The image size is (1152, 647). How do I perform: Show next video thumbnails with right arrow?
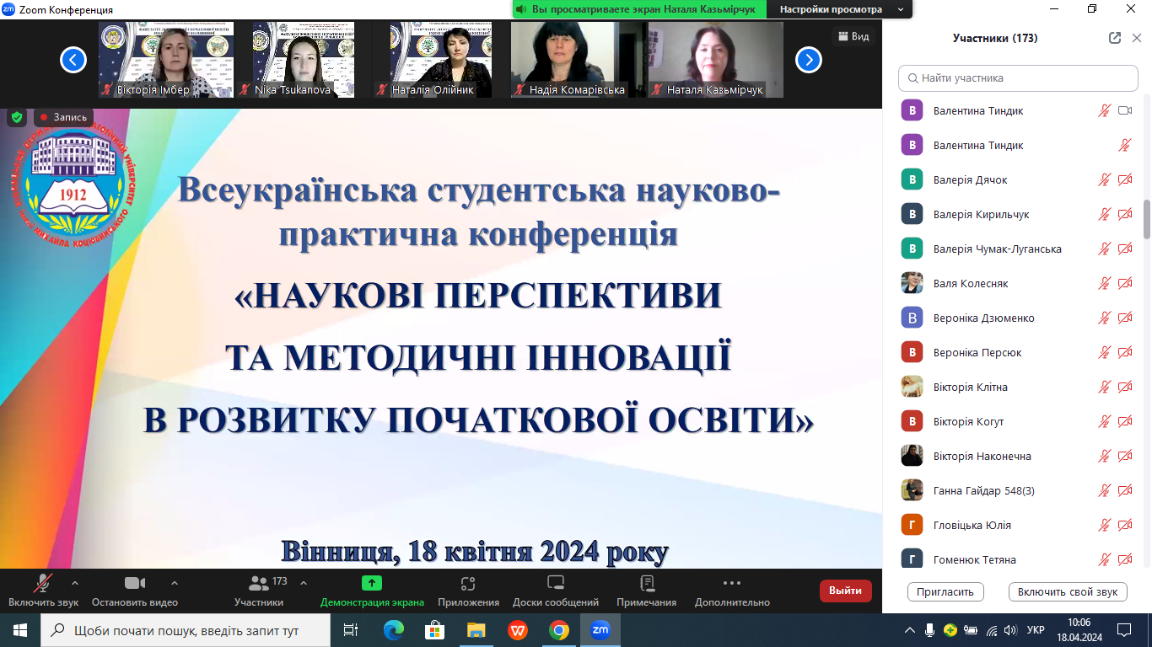pos(809,60)
